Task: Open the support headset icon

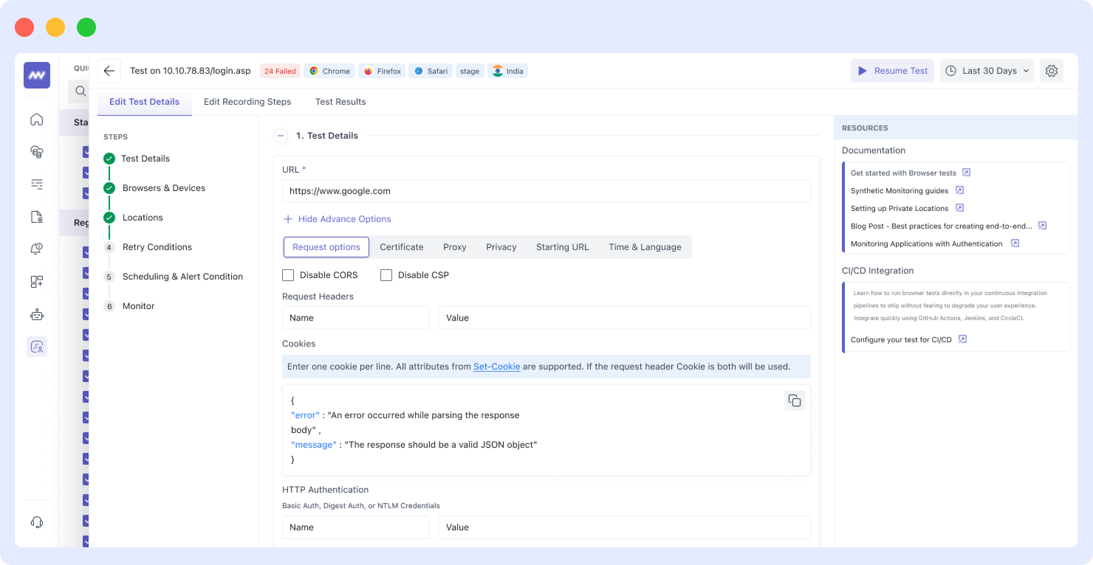Action: point(37,522)
